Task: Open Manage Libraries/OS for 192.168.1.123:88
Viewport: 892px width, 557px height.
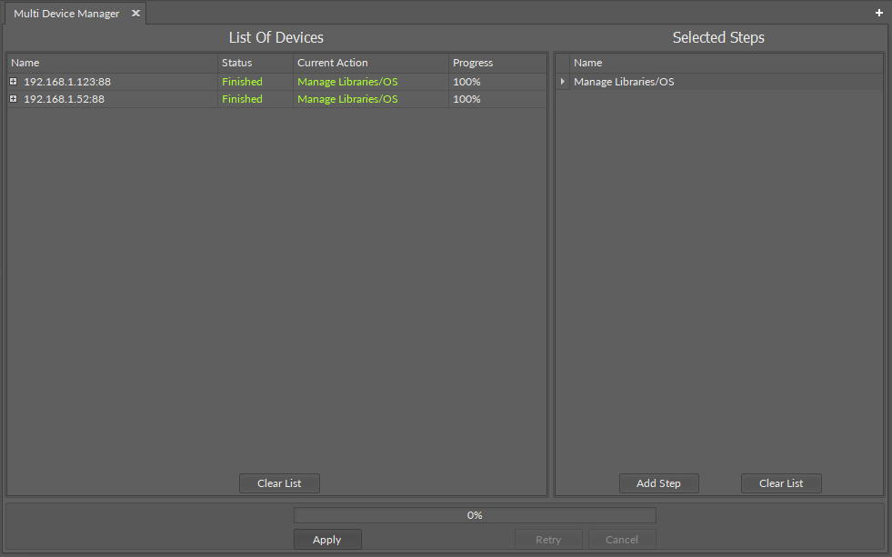Action: [346, 81]
